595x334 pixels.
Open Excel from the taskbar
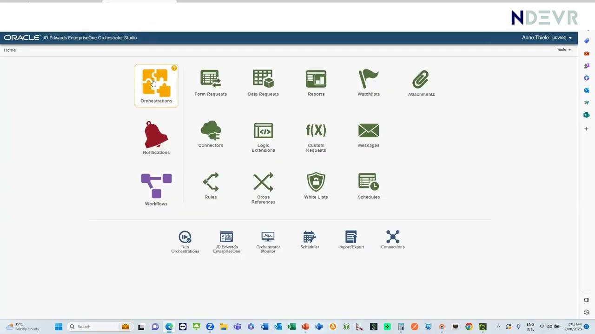click(x=291, y=327)
